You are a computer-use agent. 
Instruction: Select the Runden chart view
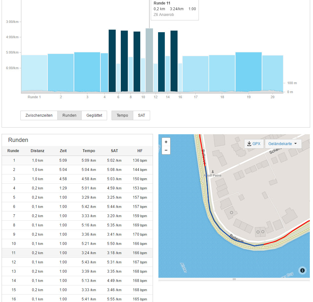(69, 115)
